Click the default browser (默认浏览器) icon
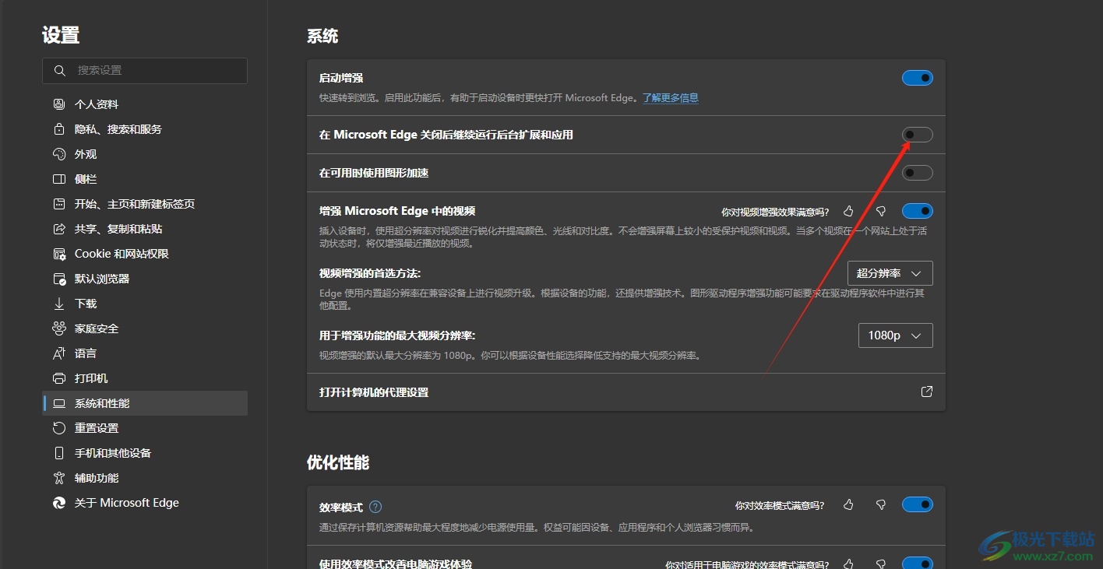Image resolution: width=1103 pixels, height=569 pixels. point(59,279)
